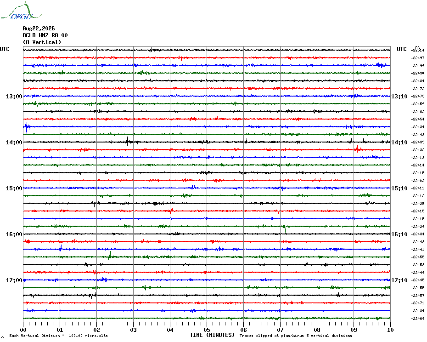Select the station label OCLD HNZ RA 00
The height and width of the screenshot is (342, 427).
[45, 35]
